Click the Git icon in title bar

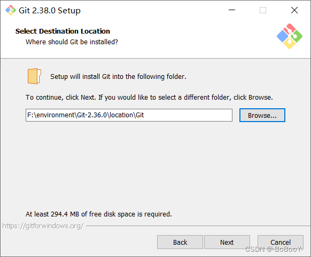coord(11,10)
